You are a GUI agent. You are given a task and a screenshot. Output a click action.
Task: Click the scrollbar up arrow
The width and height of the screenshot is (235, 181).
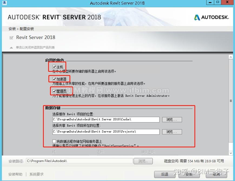tap(230, 57)
